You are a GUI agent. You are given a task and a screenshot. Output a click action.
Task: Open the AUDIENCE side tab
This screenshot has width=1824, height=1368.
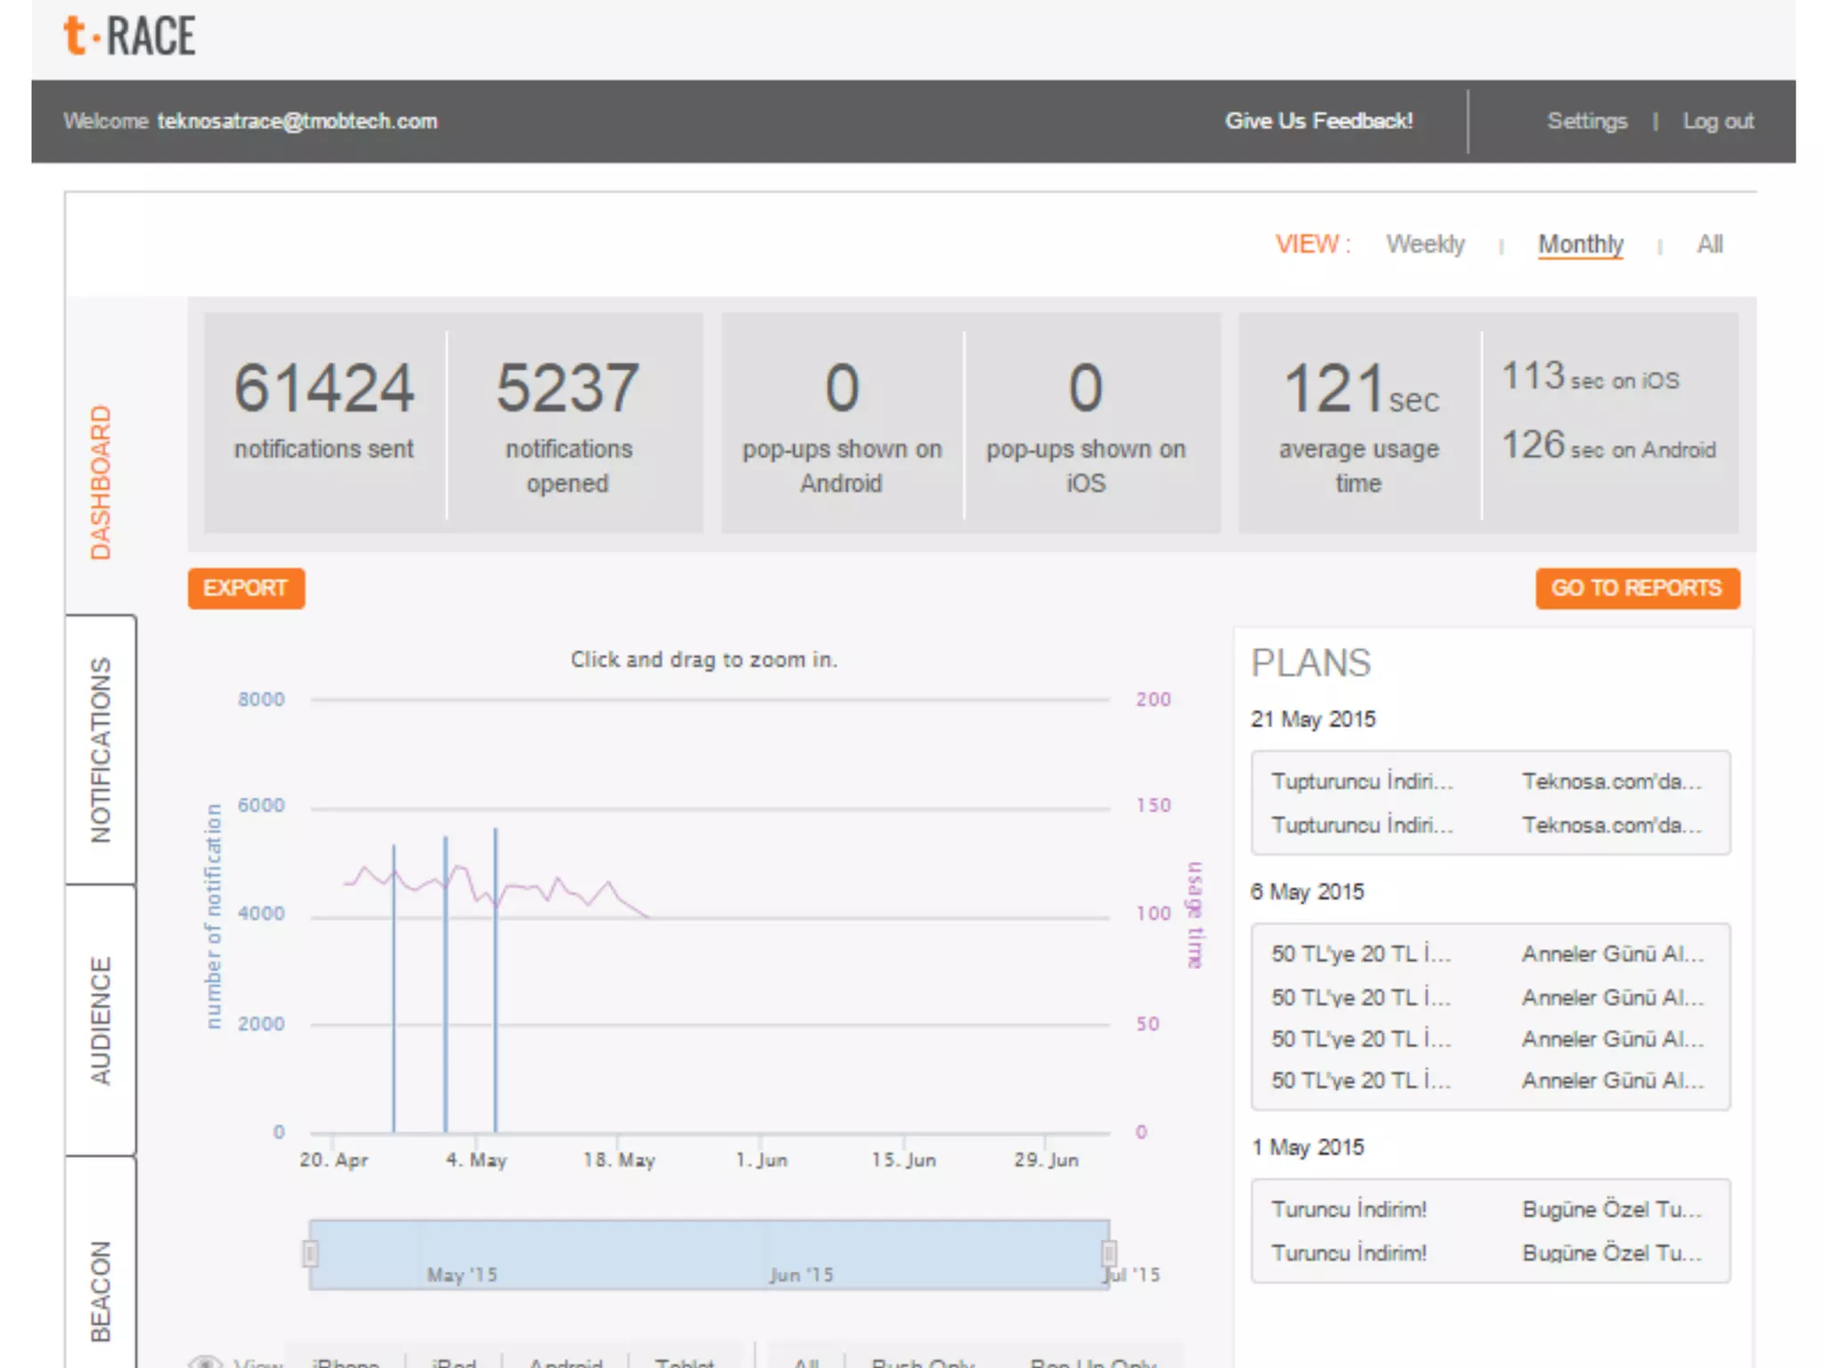(101, 1021)
